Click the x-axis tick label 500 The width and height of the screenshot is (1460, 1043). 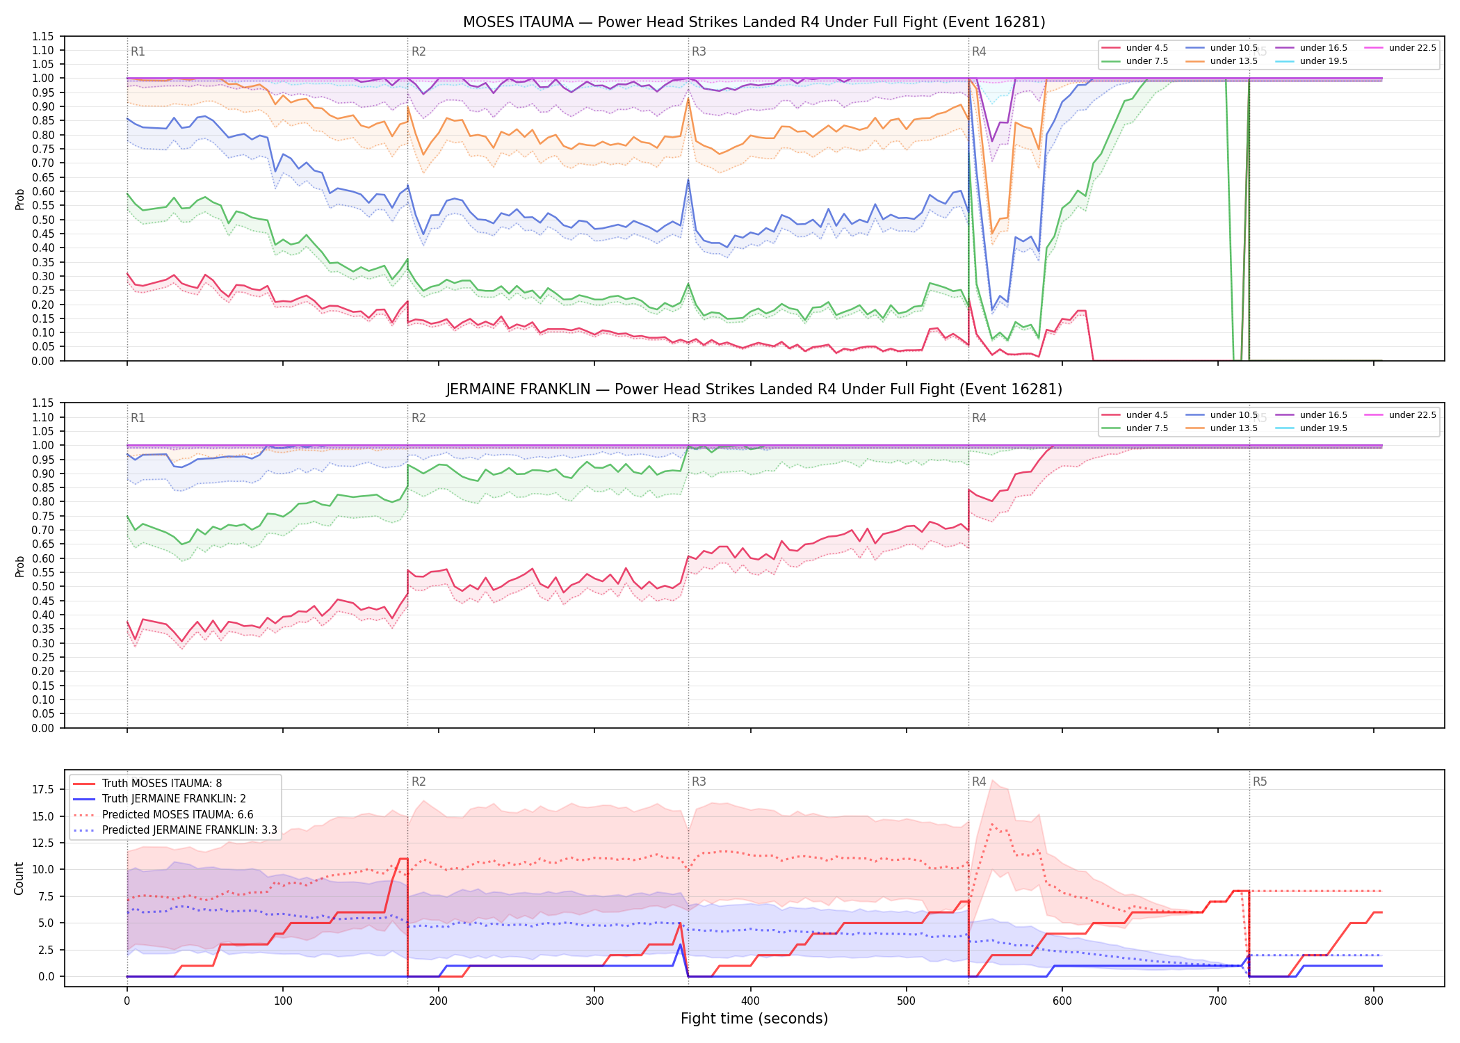tap(906, 1001)
